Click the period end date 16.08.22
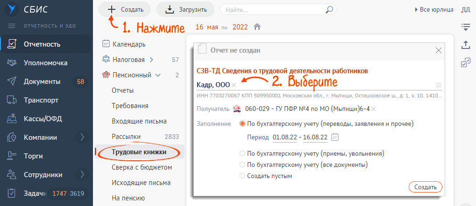 [315, 137]
